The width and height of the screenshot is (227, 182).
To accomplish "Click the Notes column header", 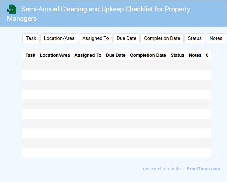I will click(195, 55).
